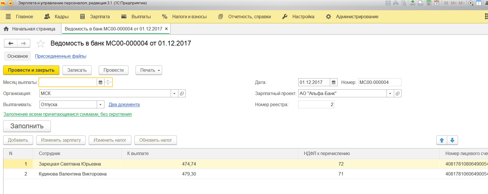Open the calculator from the top toolbar
The height and width of the screenshot is (194, 488).
click(x=429, y=3)
